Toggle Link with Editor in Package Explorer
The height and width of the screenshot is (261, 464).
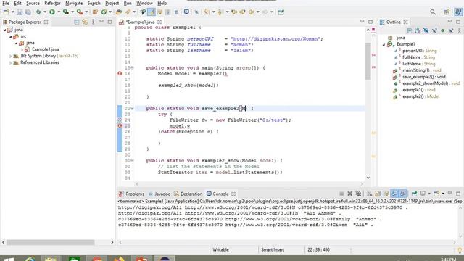pyautogui.click(x=85, y=22)
